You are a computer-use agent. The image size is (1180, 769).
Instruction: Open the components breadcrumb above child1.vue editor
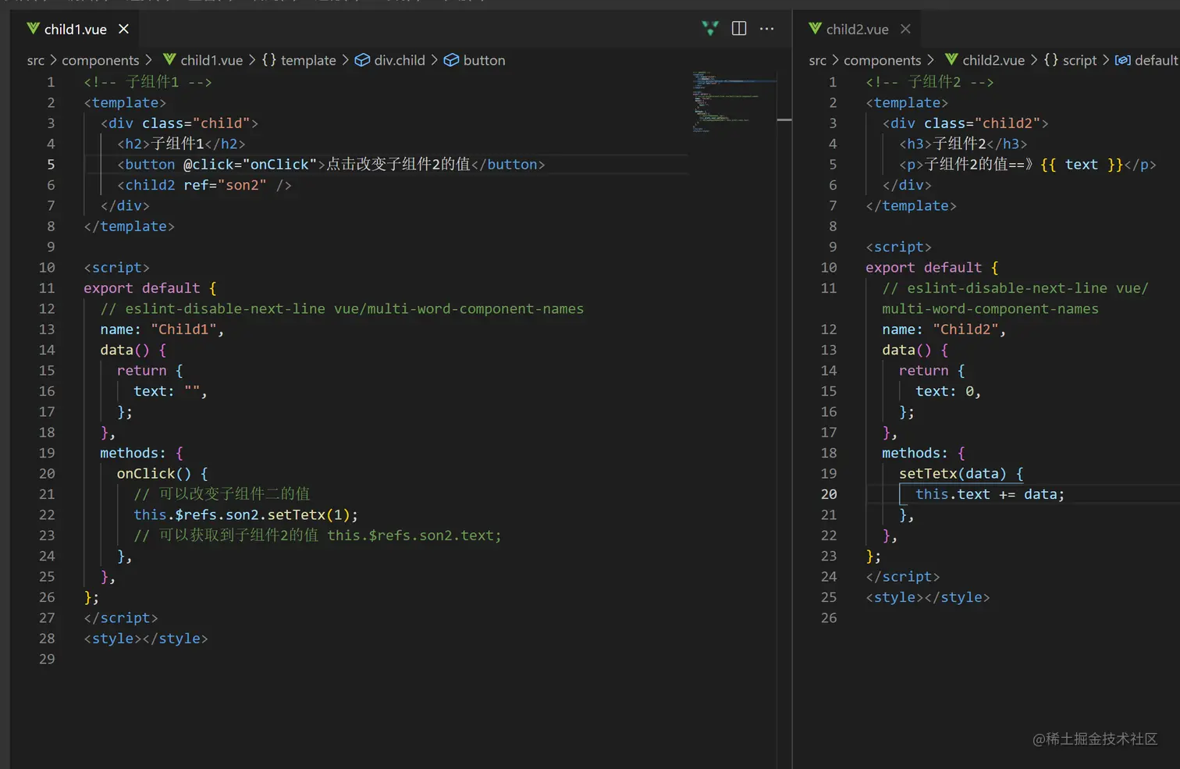click(101, 60)
